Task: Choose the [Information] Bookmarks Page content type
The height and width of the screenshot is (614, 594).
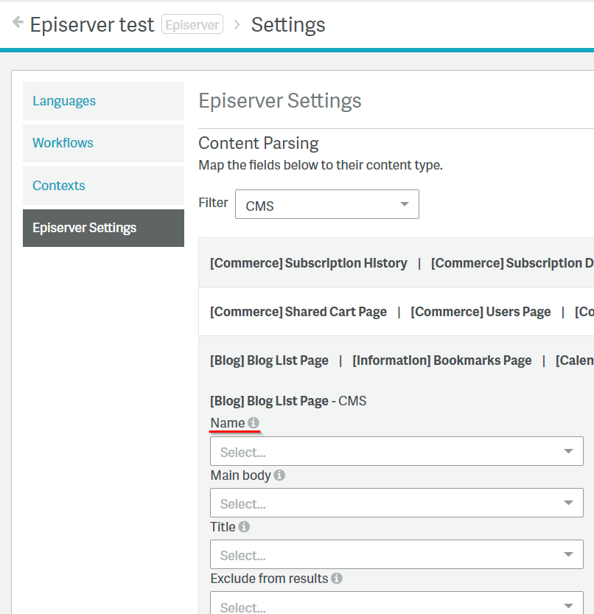Action: pyautogui.click(x=441, y=360)
